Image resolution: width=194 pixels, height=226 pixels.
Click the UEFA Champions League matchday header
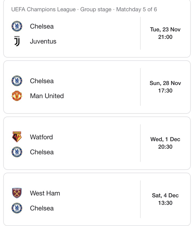tap(84, 9)
